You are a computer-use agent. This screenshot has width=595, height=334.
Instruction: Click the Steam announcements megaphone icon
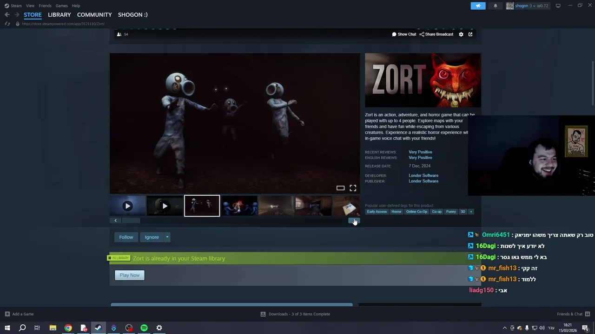click(x=478, y=6)
